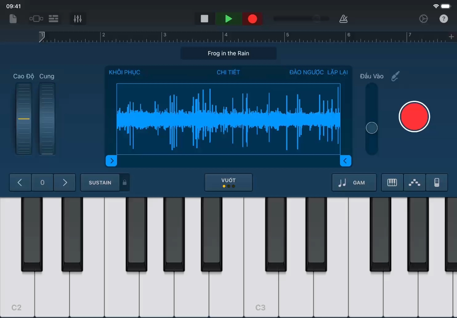Open song settings gear icon
This screenshot has width=457, height=318.
423,19
